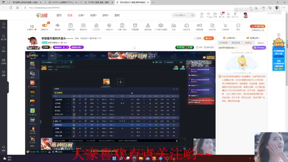Open the taskbar search magnifier icon
The image size is (288, 162).
pos(121,158)
